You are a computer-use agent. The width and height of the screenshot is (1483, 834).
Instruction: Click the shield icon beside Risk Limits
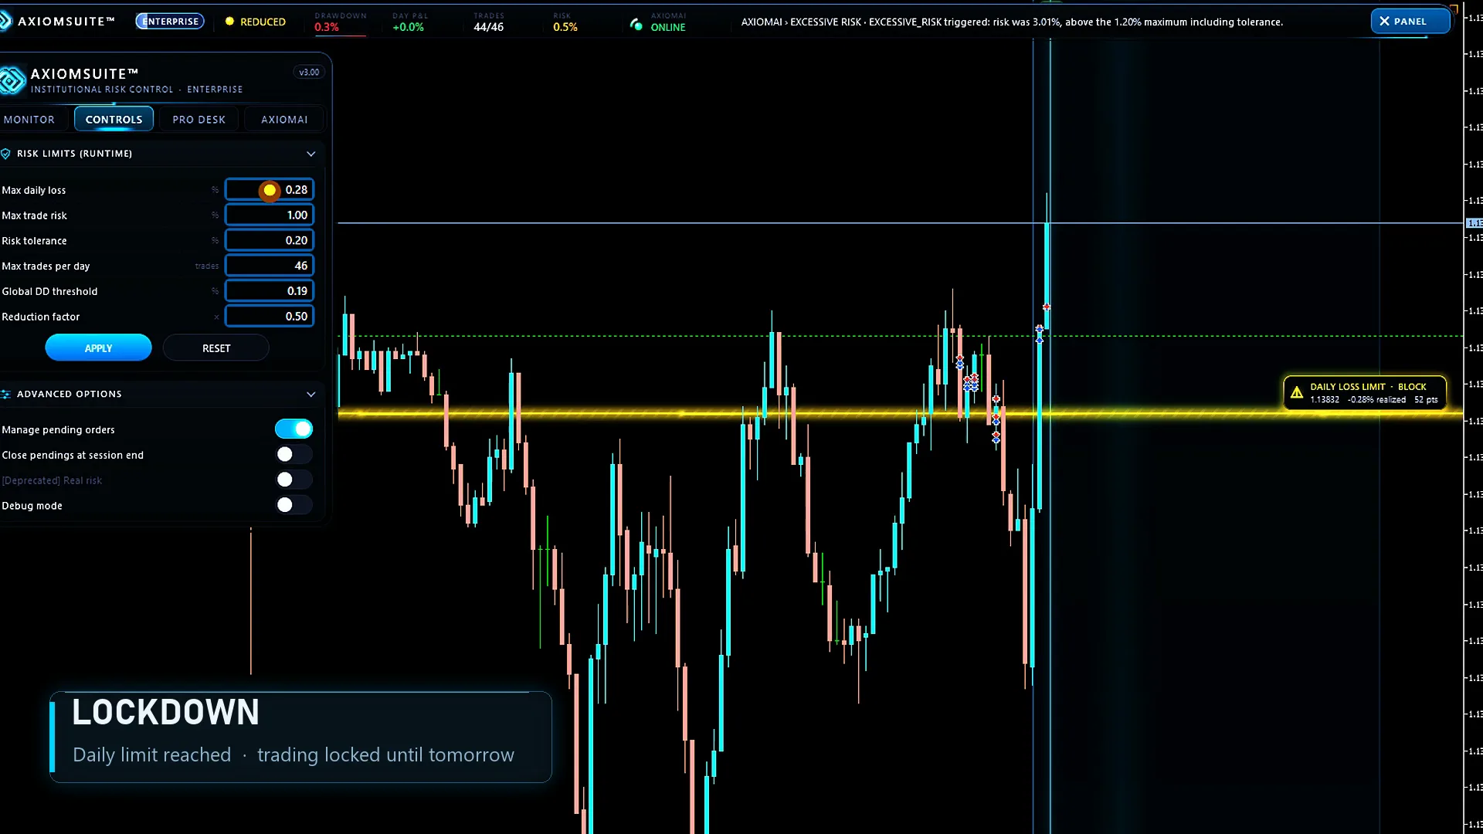click(x=5, y=154)
